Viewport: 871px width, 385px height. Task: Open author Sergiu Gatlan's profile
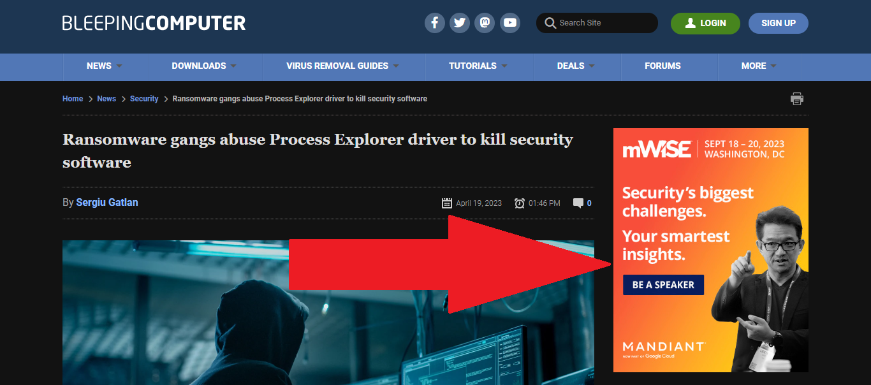coord(107,203)
